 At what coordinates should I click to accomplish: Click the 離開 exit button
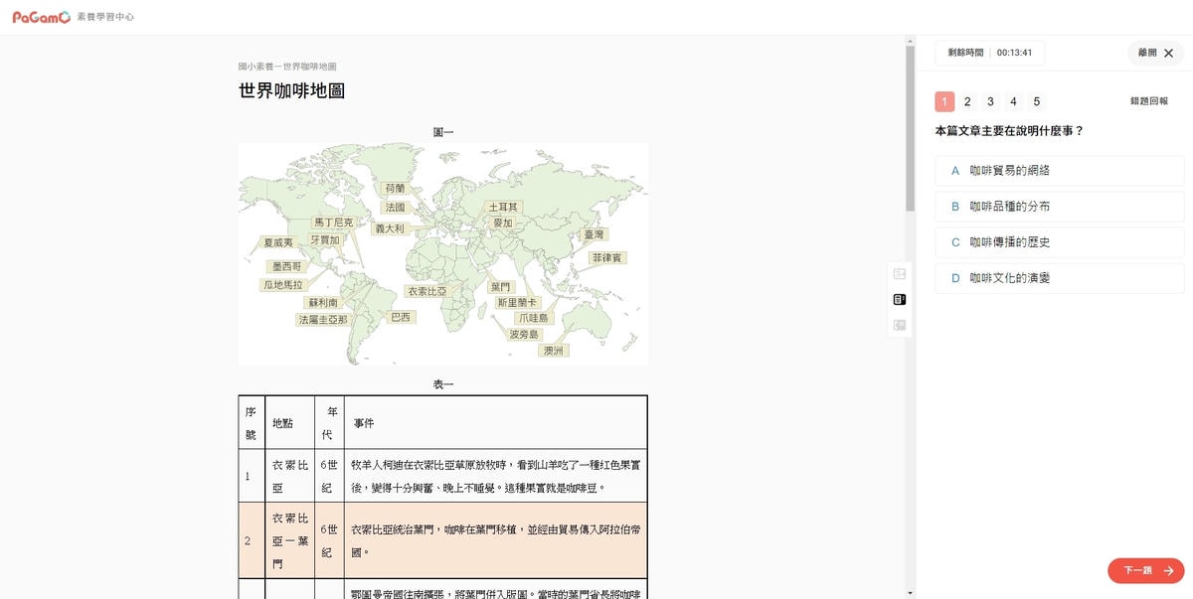pos(1155,53)
